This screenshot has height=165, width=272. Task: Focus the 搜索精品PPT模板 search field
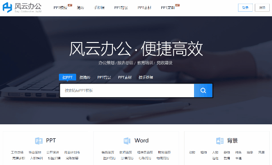click(127, 90)
